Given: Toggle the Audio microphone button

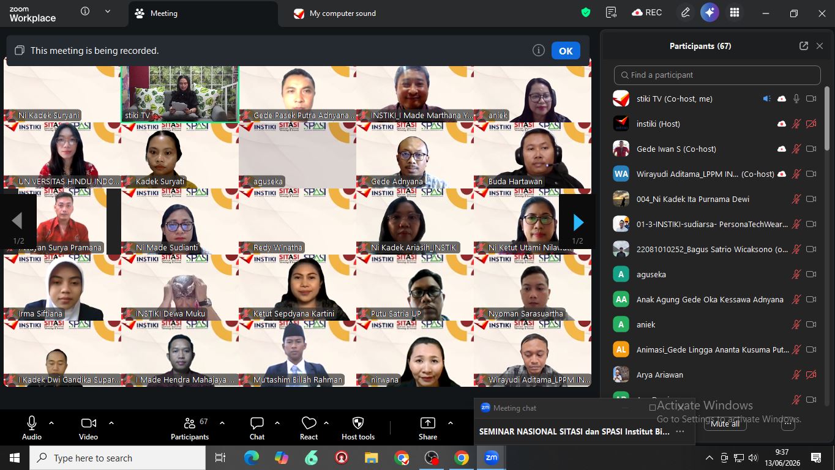Looking at the screenshot, I should pos(32,428).
